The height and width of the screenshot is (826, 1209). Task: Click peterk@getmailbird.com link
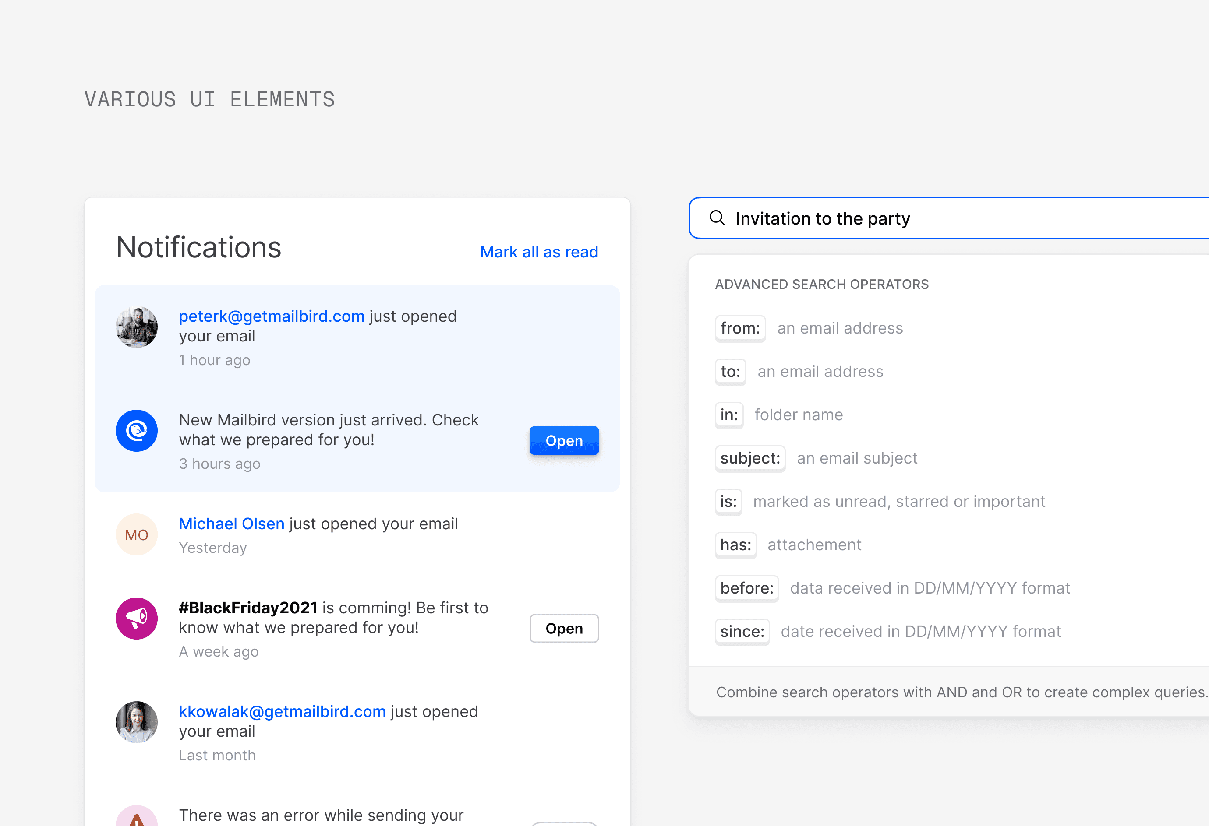(x=272, y=316)
